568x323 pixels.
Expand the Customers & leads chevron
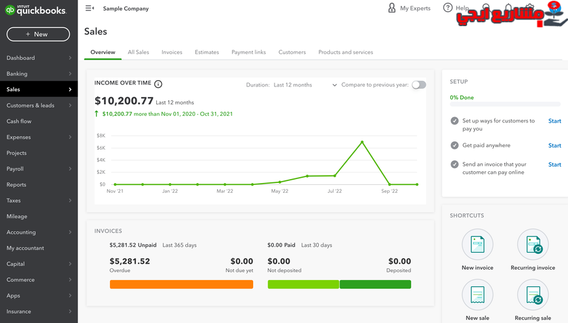(70, 105)
